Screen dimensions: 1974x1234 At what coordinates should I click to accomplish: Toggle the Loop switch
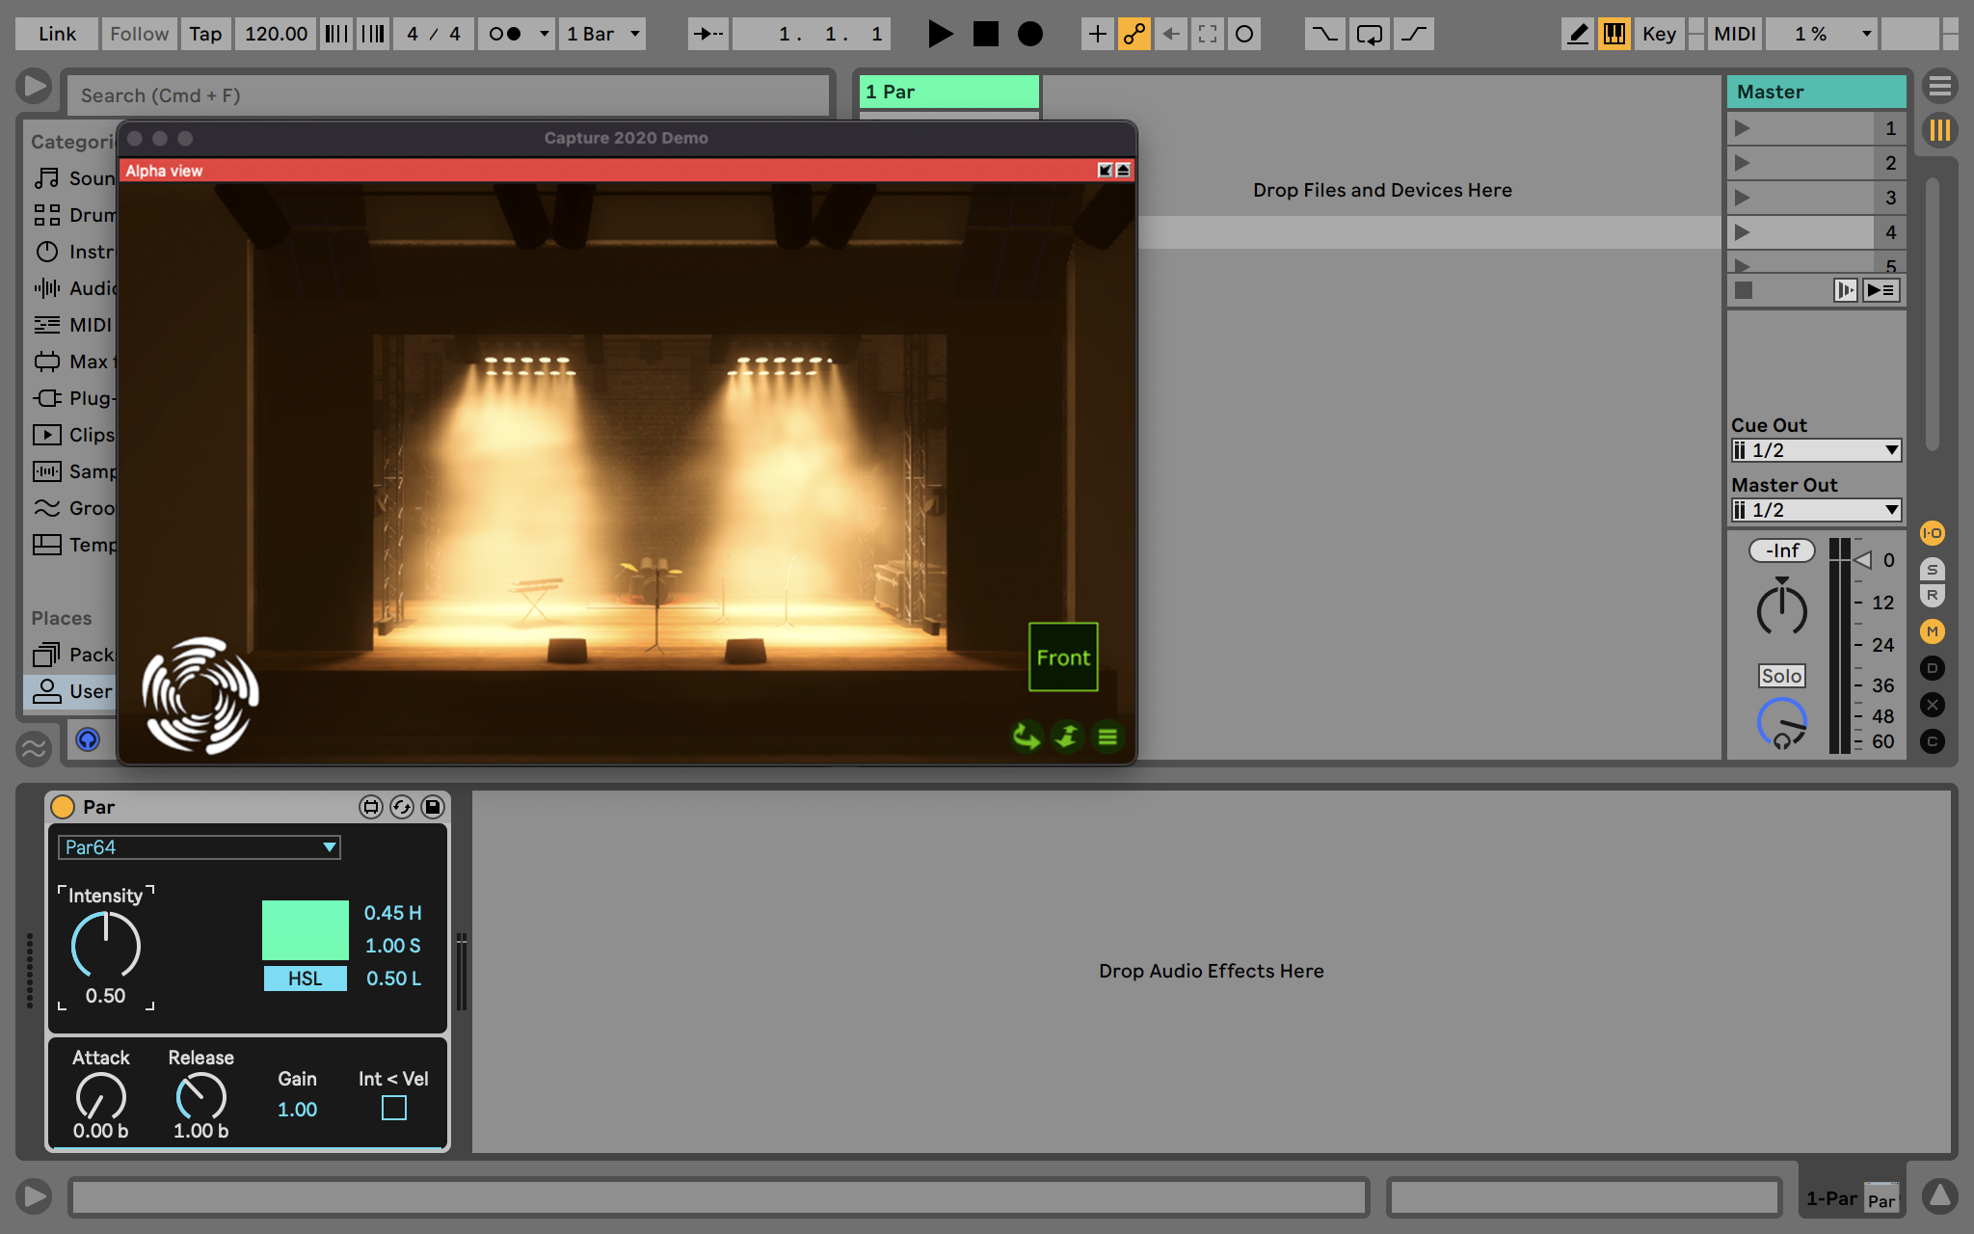click(1369, 34)
